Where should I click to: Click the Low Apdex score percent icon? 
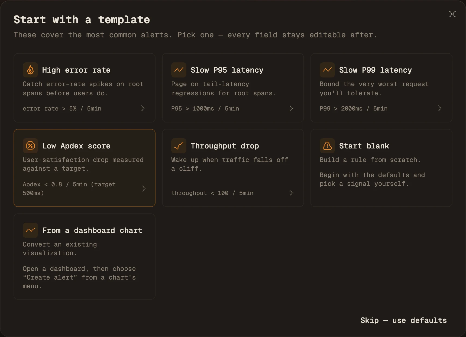click(30, 146)
